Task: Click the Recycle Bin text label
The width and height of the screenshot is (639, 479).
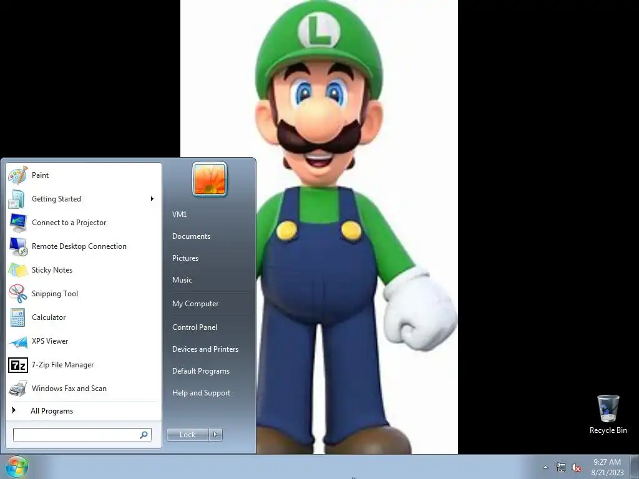Action: (x=608, y=430)
